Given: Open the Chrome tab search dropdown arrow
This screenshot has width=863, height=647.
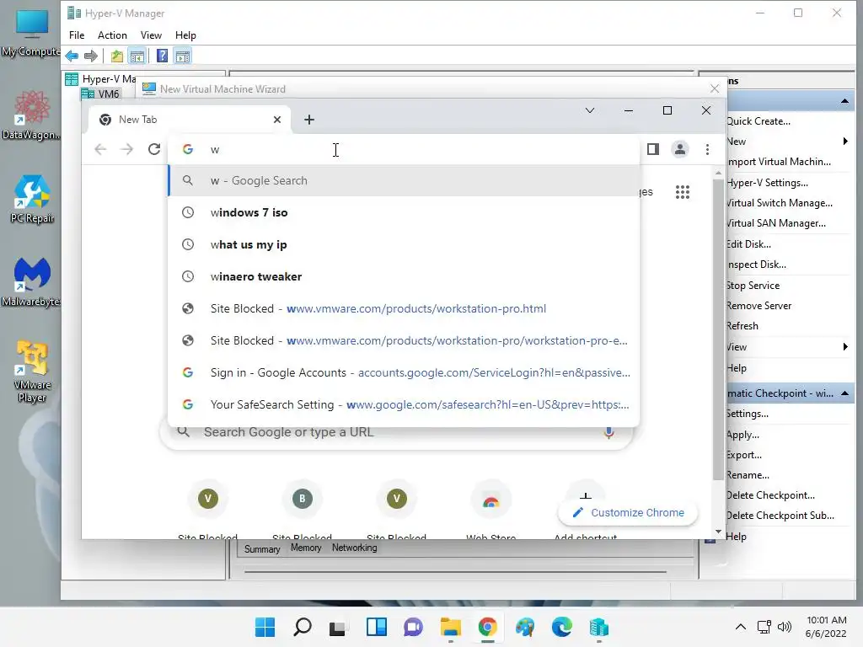Looking at the screenshot, I should (589, 110).
